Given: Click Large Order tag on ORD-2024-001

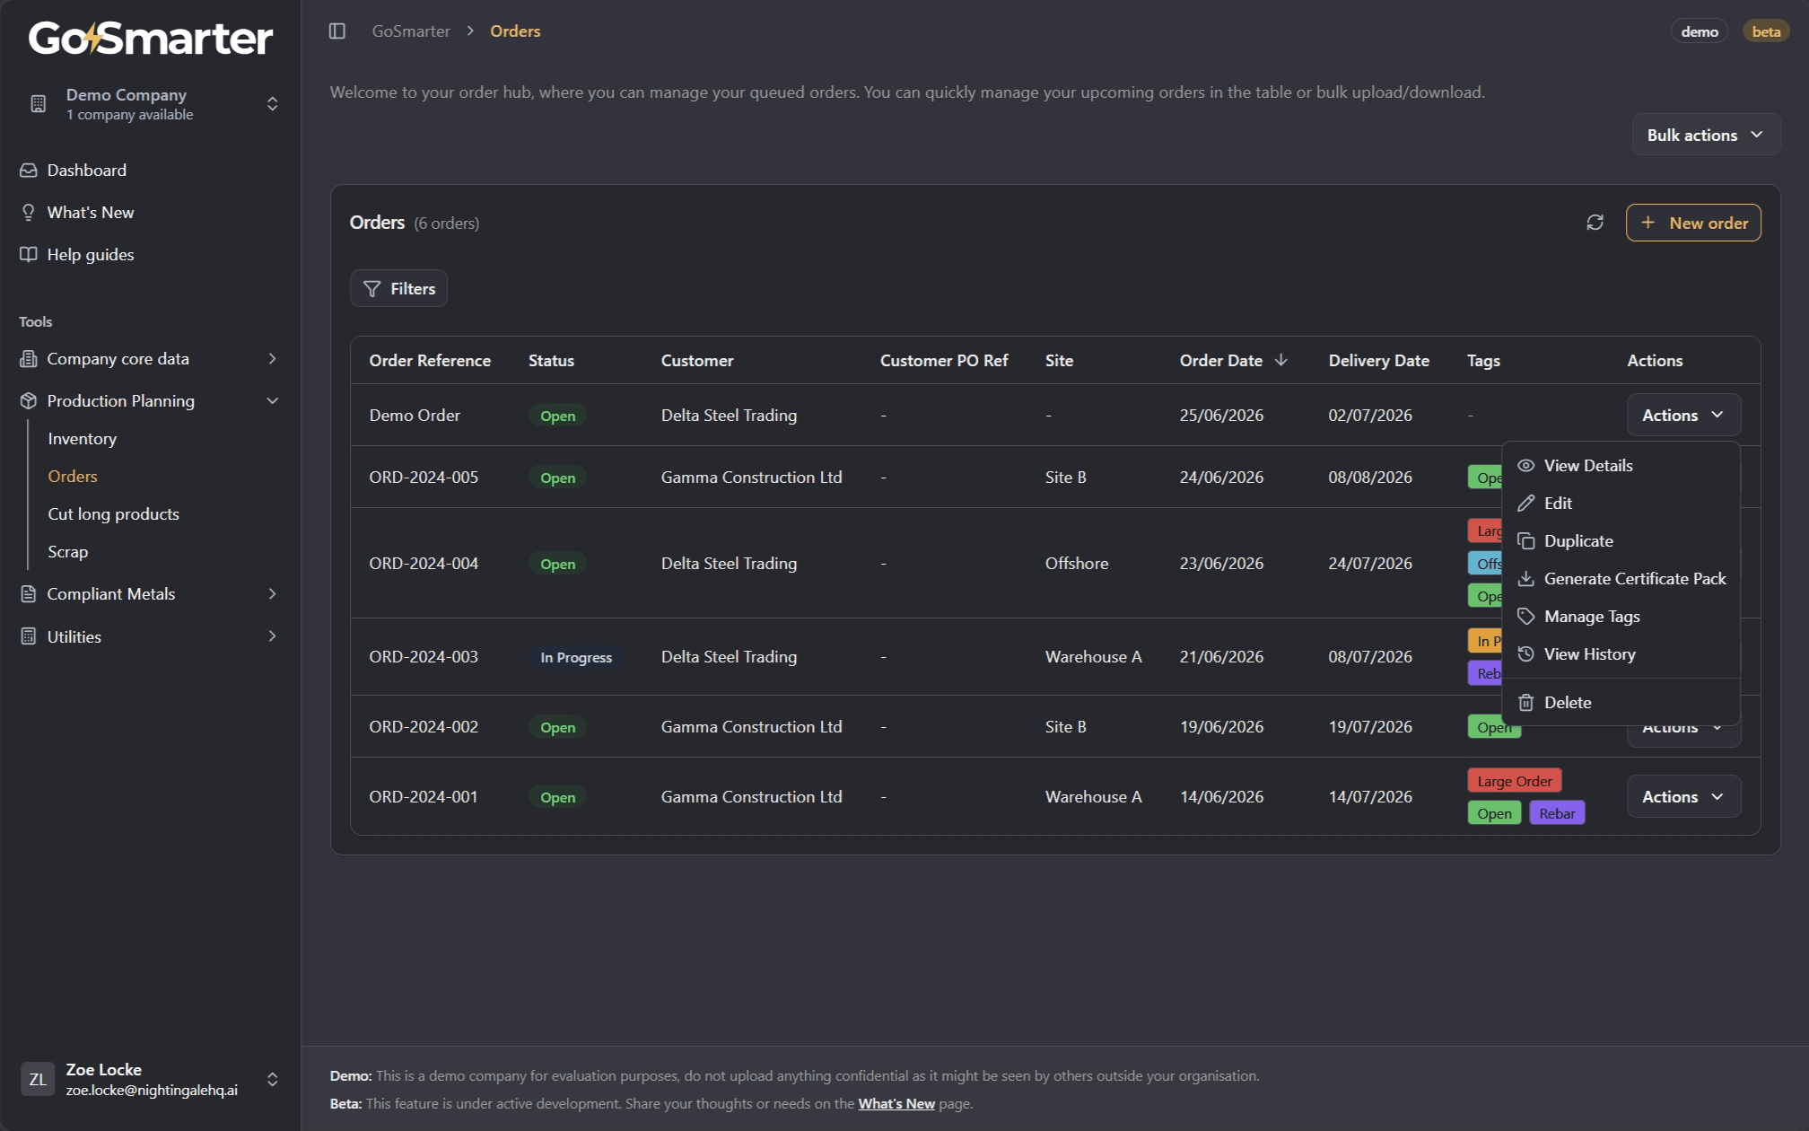Looking at the screenshot, I should 1514,781.
